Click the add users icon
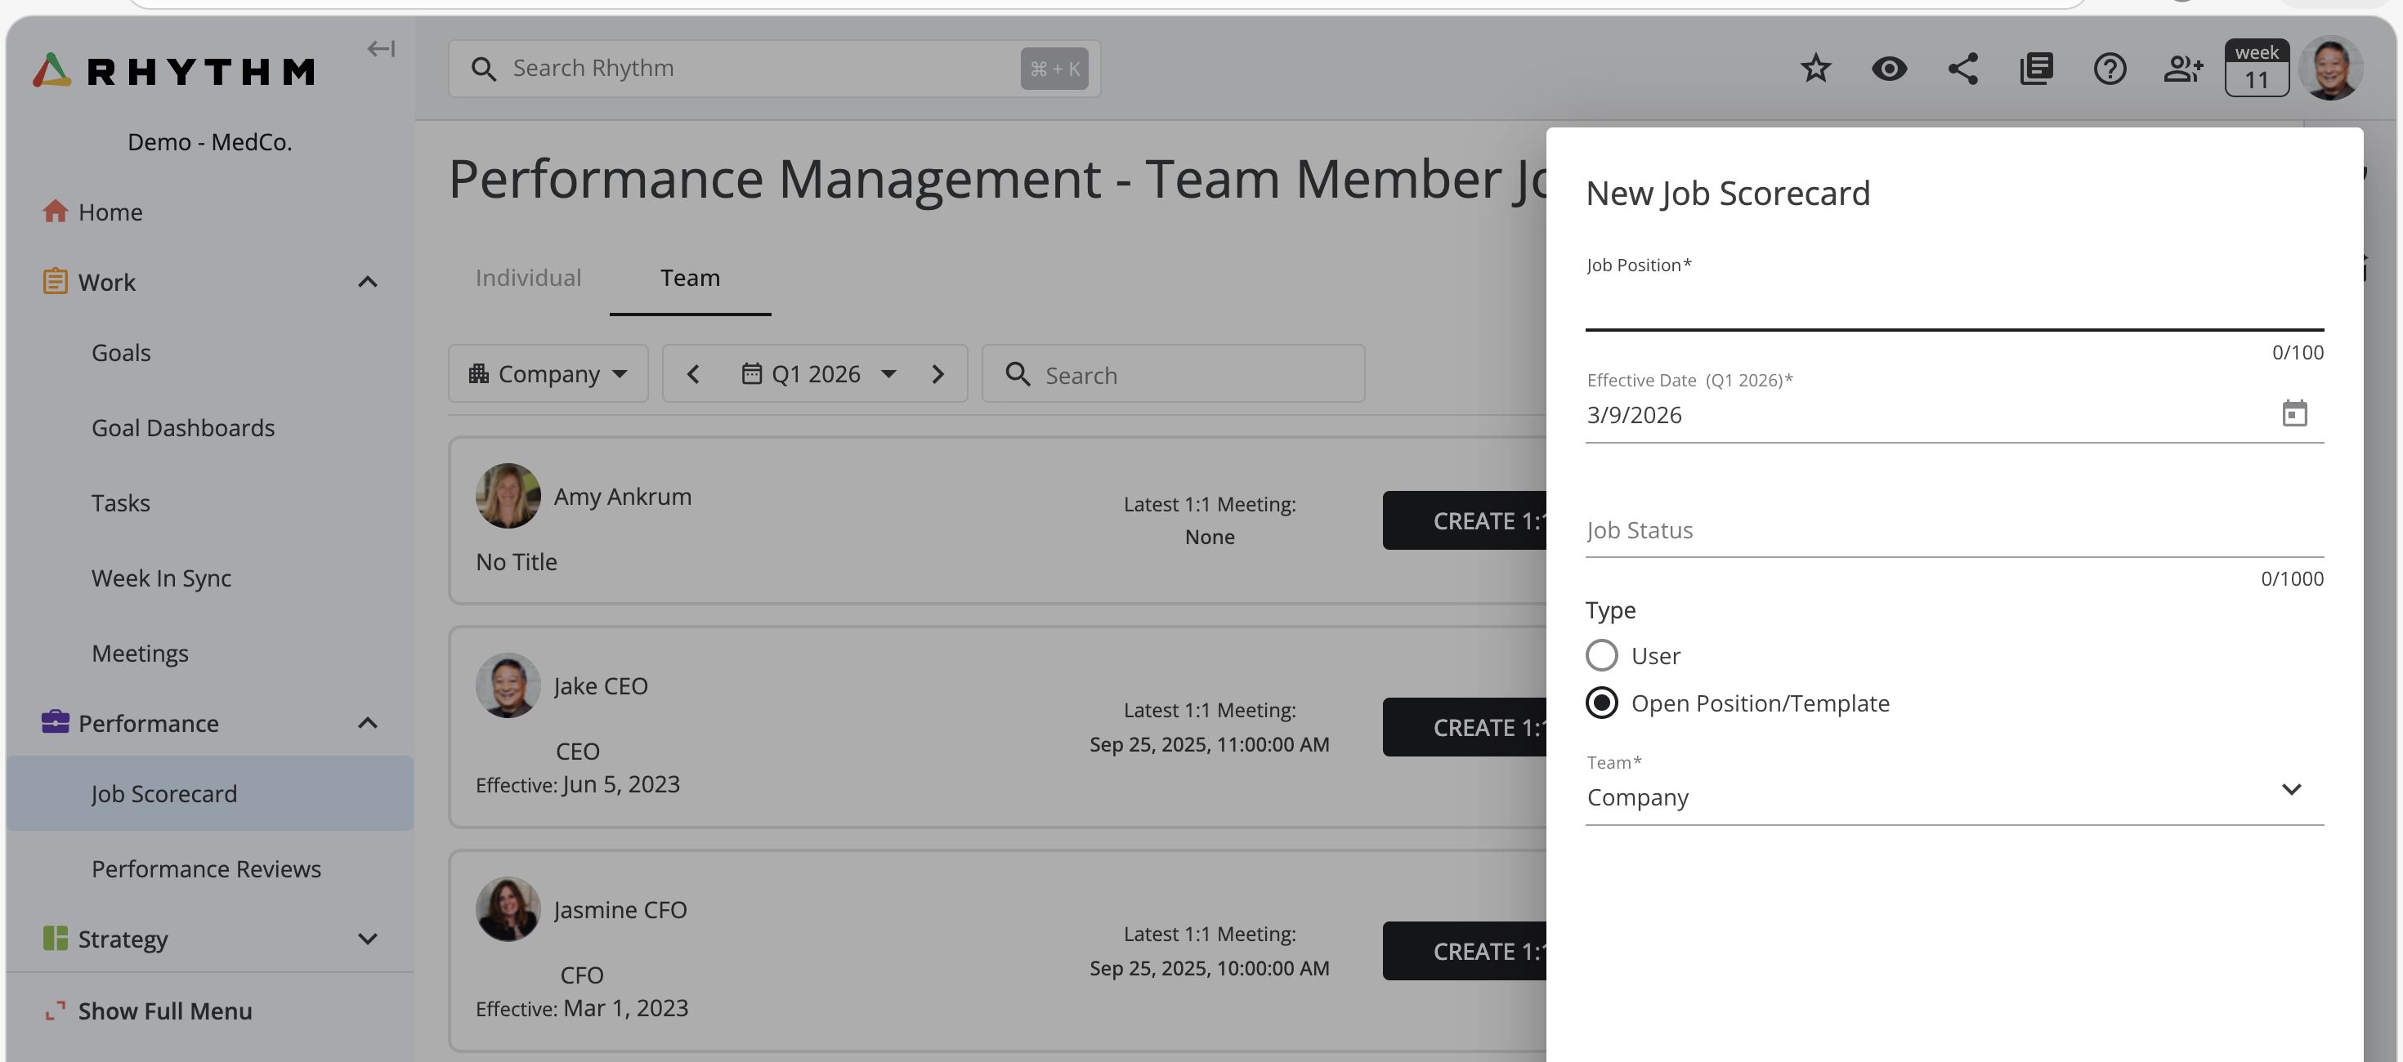The image size is (2403, 1062). [2182, 68]
